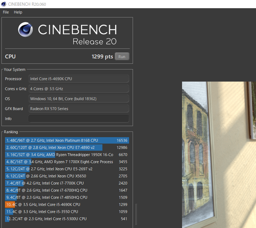Select the Ryzen 7 1700X ranking row

67,162
